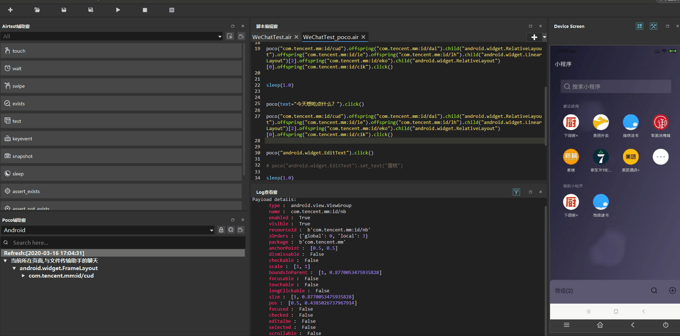Open the 御泥坊商城 mini program
This screenshot has height=336, width=680.
click(661, 123)
